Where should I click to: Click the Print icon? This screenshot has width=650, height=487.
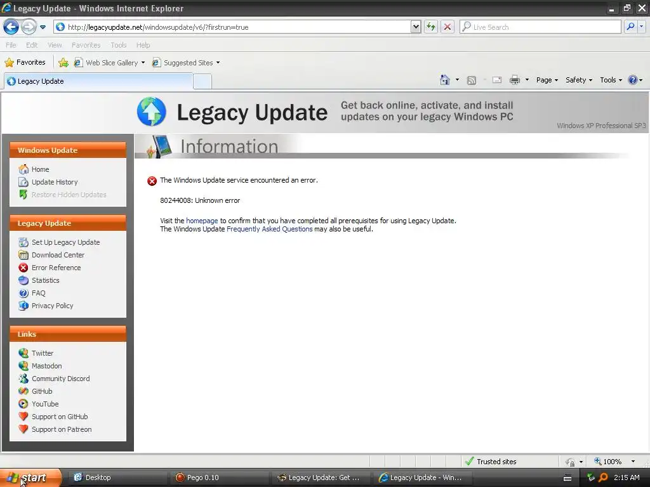(515, 80)
